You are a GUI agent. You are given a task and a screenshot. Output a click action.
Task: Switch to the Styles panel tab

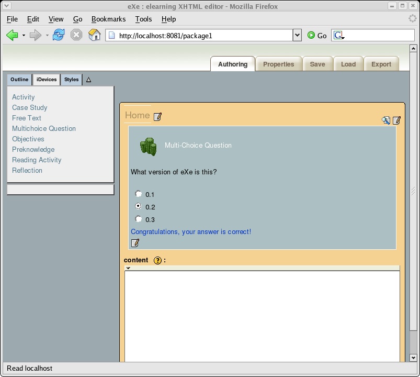tap(71, 80)
